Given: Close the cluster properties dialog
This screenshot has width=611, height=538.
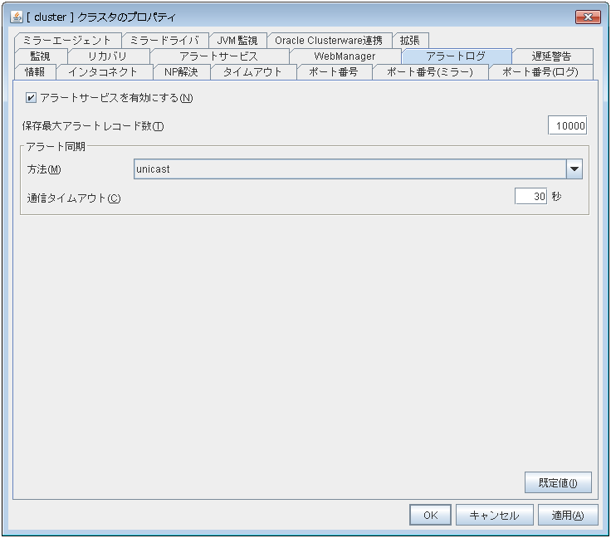Looking at the screenshot, I should (x=587, y=17).
